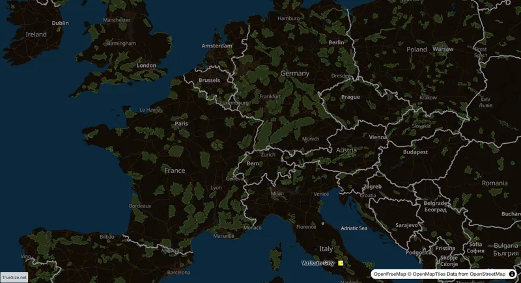Click the Austria country label
Image resolution: width=521 pixels, height=283 pixels.
[x=346, y=150]
